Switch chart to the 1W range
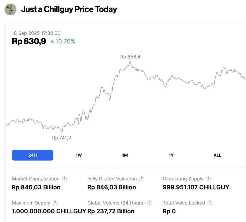The height and width of the screenshot is (222, 246). [x=79, y=155]
